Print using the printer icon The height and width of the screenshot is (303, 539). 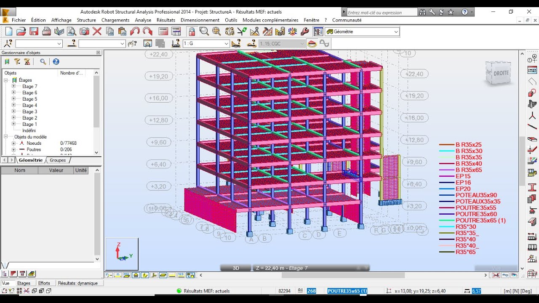click(47, 32)
